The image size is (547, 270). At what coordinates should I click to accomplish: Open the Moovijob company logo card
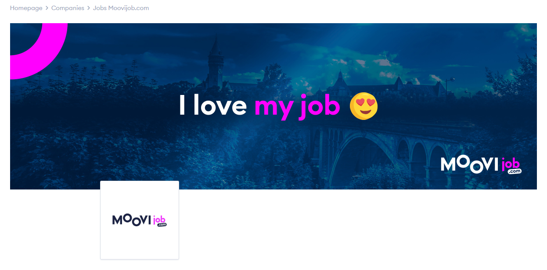coord(140,220)
